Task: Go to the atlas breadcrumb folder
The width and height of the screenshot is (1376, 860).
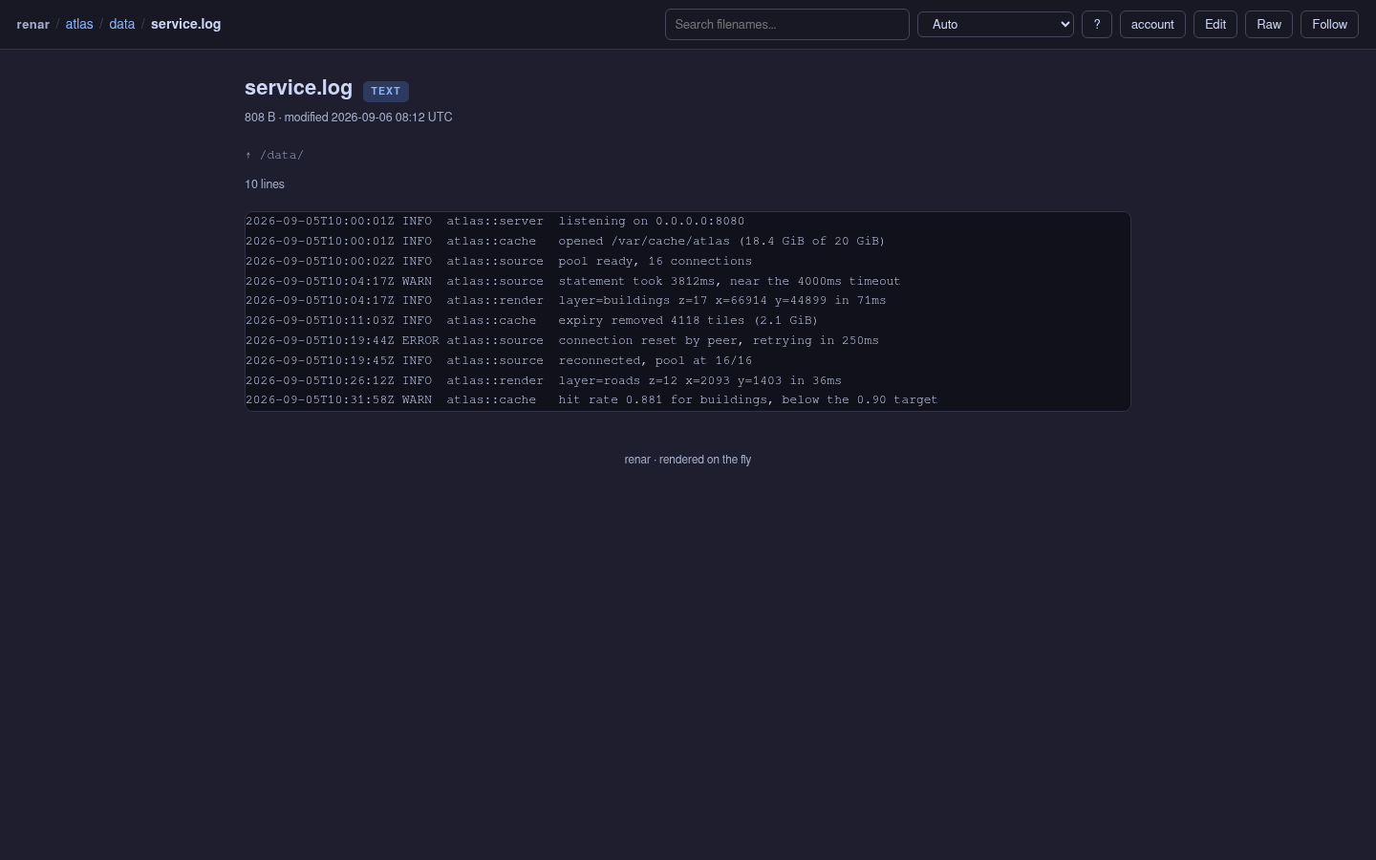Action: 79,24
